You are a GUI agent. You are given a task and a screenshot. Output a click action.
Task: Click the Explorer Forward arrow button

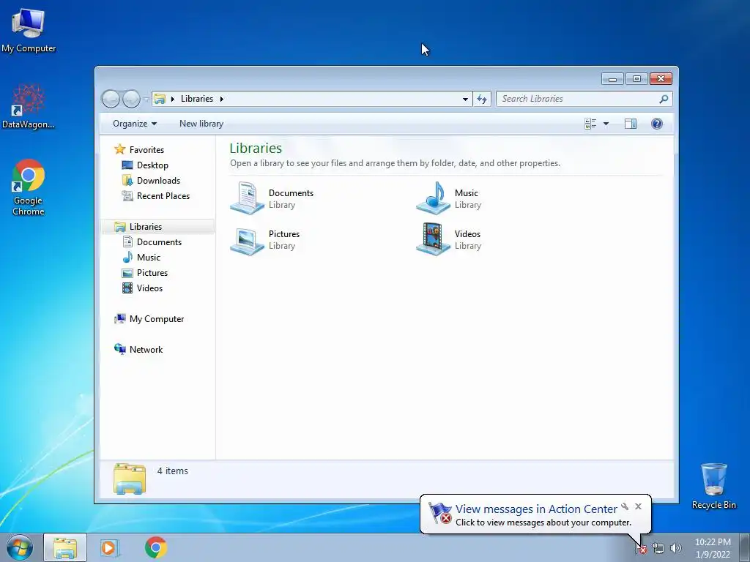click(131, 99)
